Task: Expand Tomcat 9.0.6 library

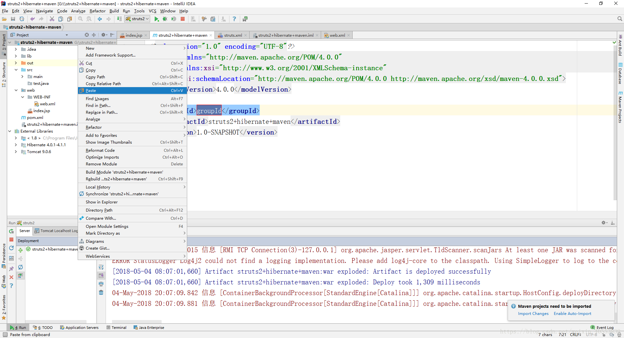Action: [x=16, y=152]
